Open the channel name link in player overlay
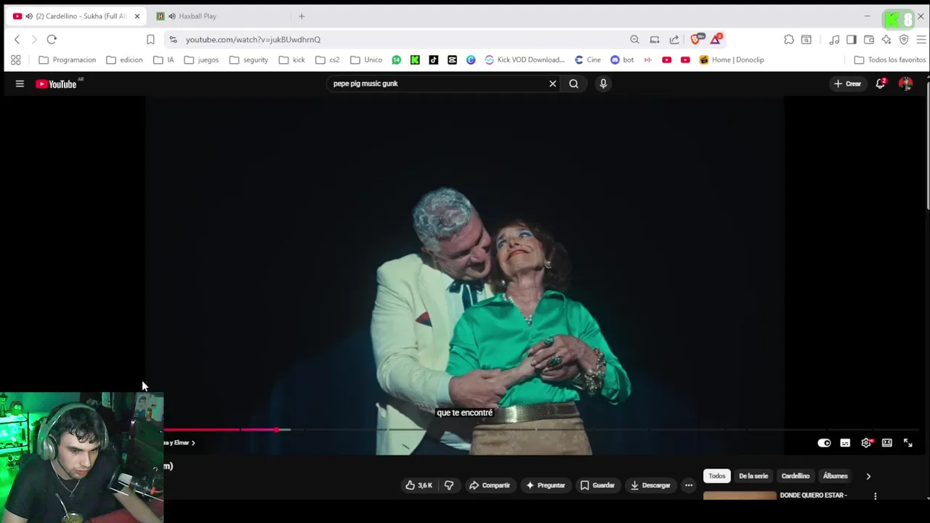 pos(179,442)
